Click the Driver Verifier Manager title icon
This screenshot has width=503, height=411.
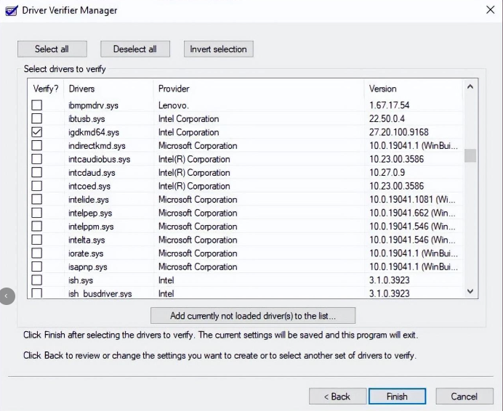(12, 11)
